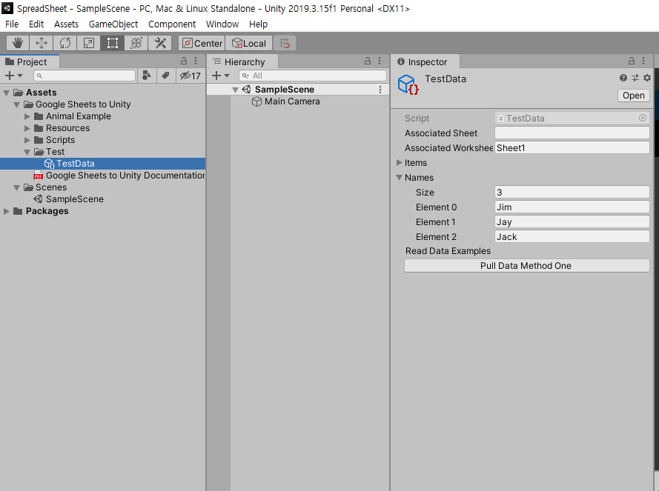Select Main Camera in Hierarchy
The image size is (659, 491).
[x=286, y=101]
